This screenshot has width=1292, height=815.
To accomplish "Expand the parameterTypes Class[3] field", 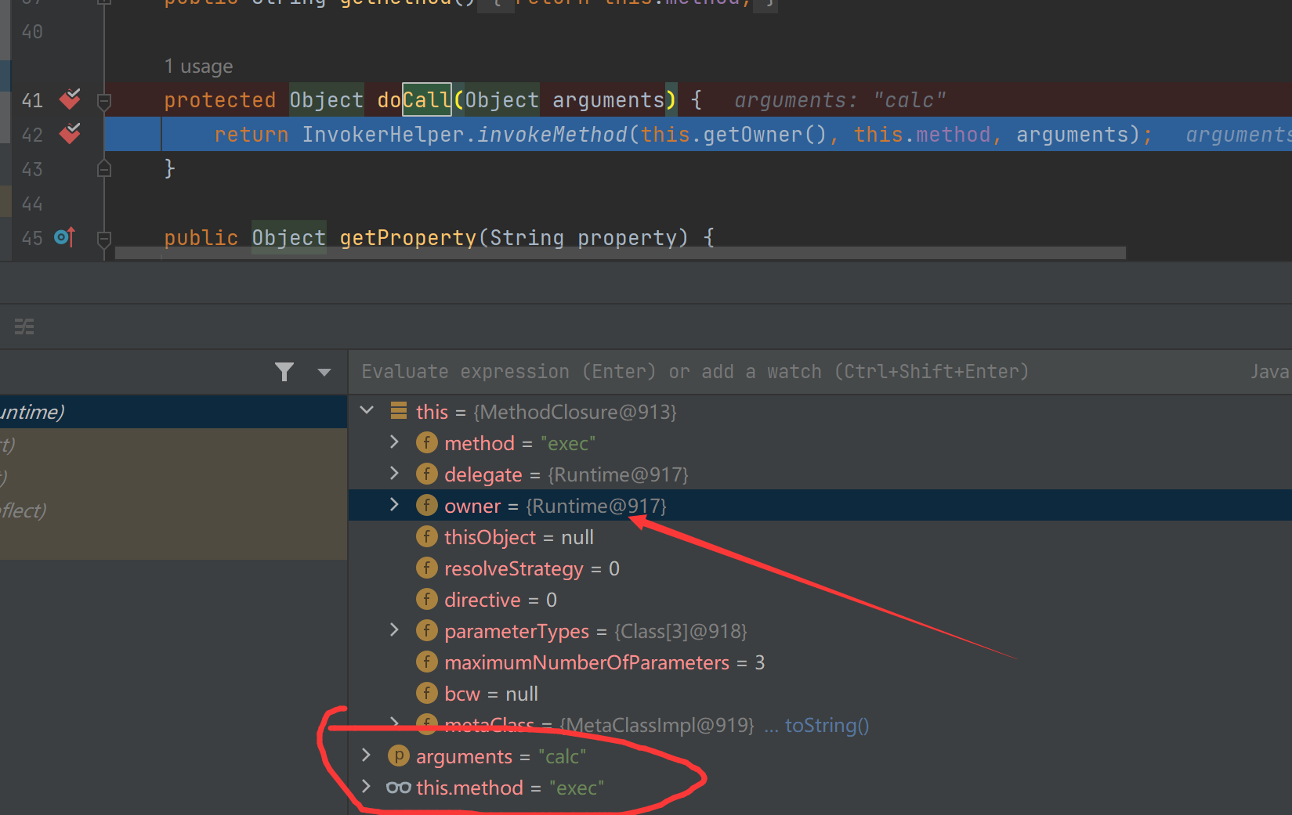I will [x=395, y=630].
